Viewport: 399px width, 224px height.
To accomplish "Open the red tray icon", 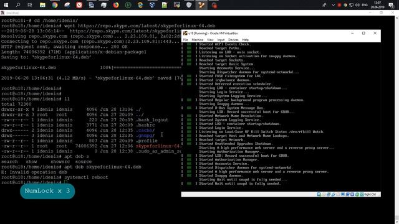I will click(339, 5).
